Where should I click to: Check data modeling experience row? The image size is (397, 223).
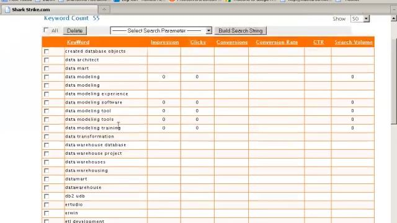pos(47,94)
